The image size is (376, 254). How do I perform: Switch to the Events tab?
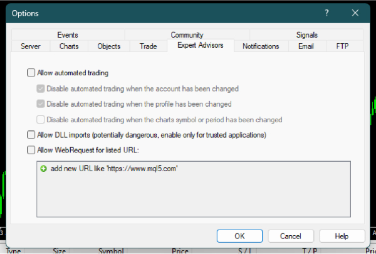click(68, 35)
